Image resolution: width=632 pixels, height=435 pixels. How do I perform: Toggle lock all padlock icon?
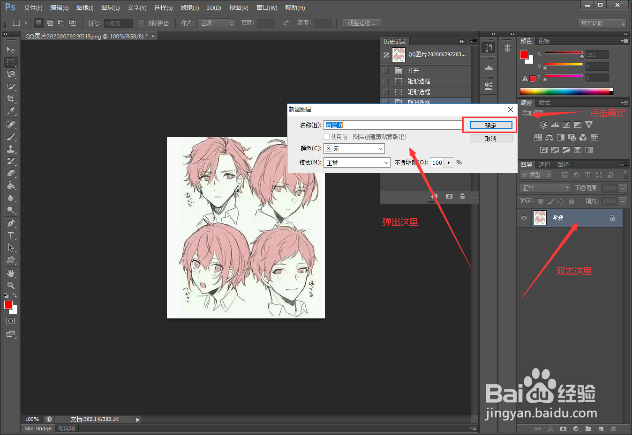pos(571,201)
